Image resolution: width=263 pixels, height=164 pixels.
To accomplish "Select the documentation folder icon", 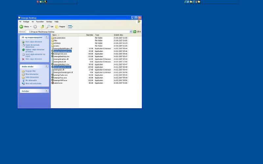I will point(53,38).
